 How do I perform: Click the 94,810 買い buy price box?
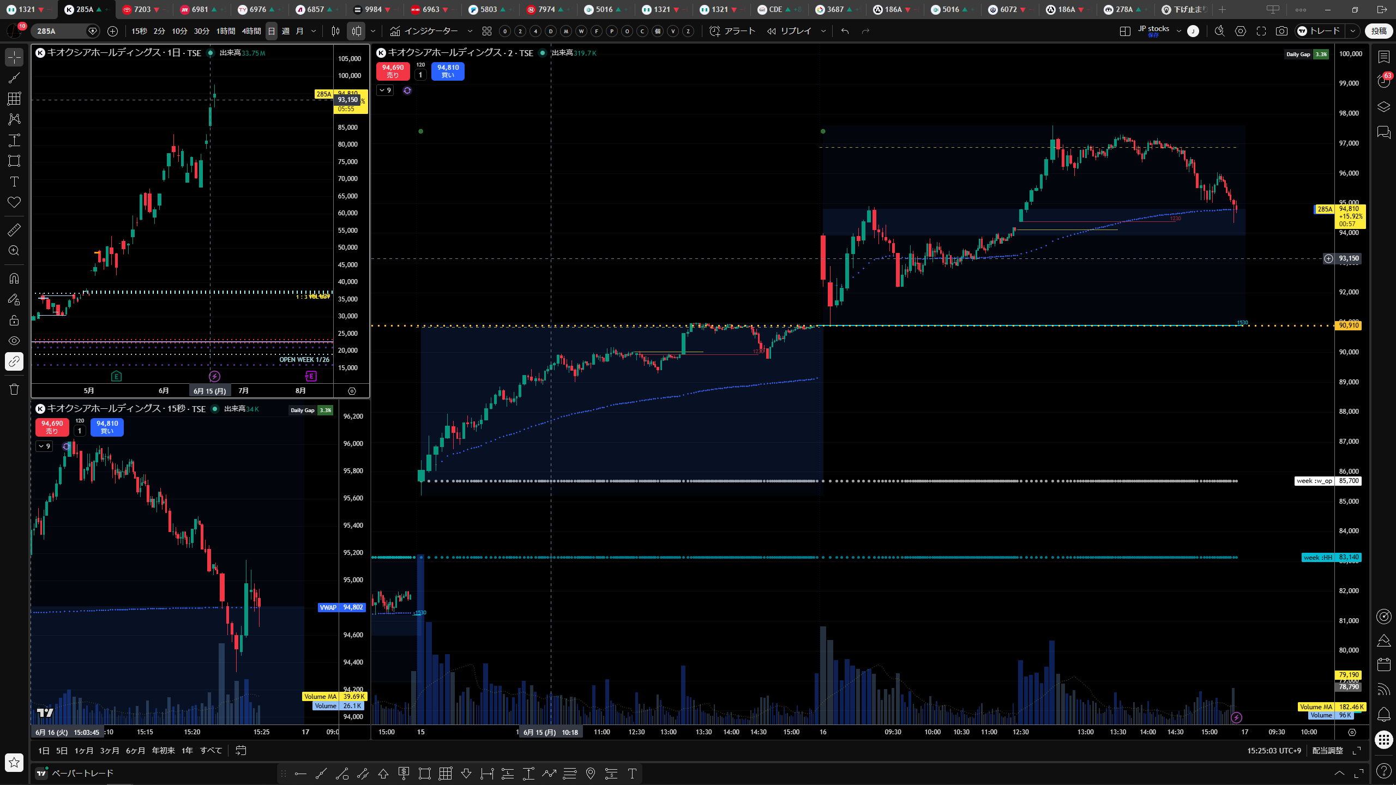point(448,71)
